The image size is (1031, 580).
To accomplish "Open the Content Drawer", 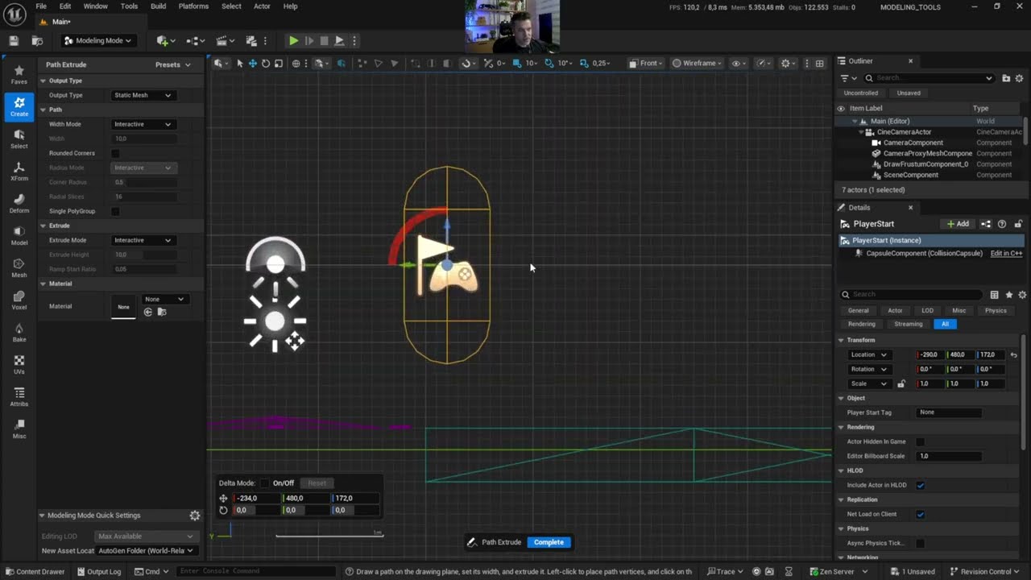I will pos(35,572).
